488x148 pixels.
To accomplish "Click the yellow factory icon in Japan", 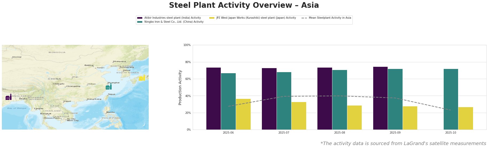I will coord(142,78).
